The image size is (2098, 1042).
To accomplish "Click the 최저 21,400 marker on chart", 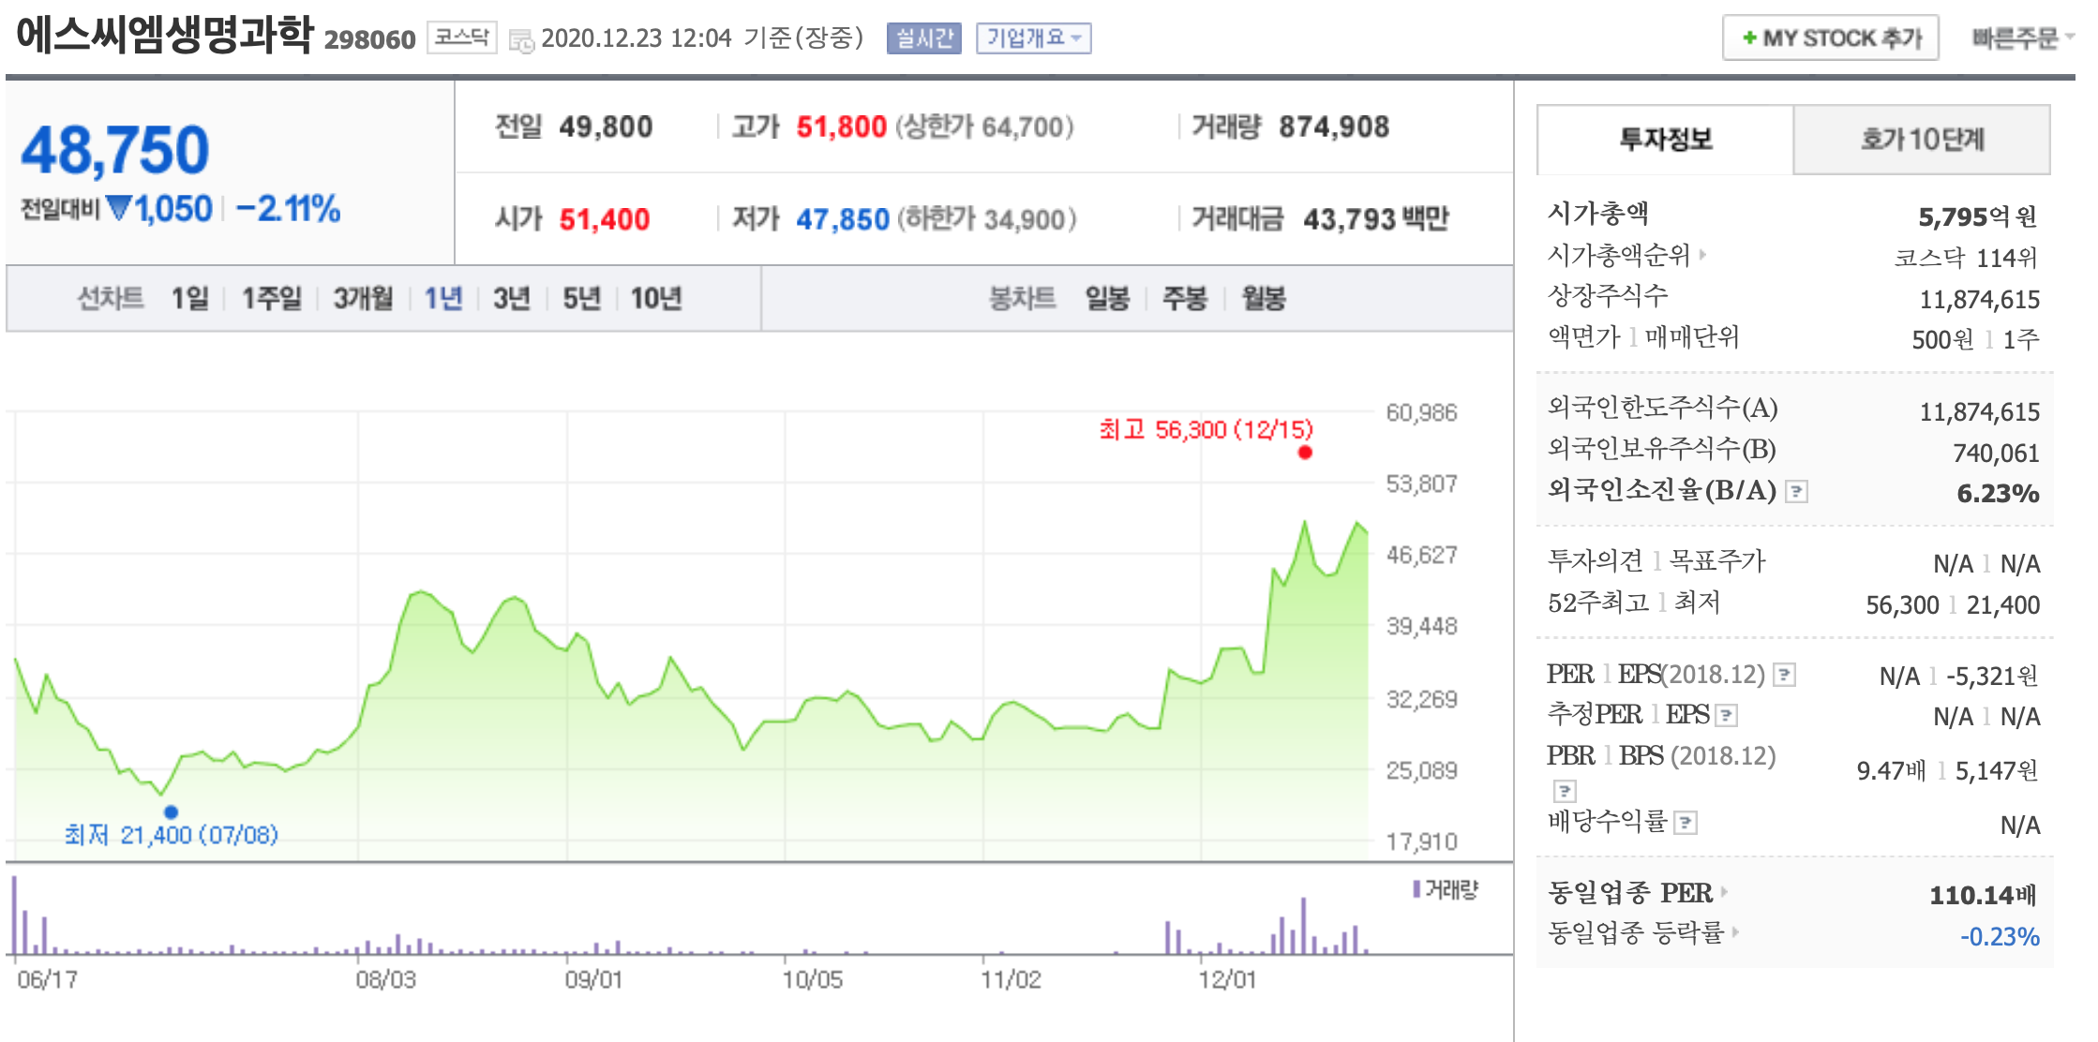I will pos(171,811).
